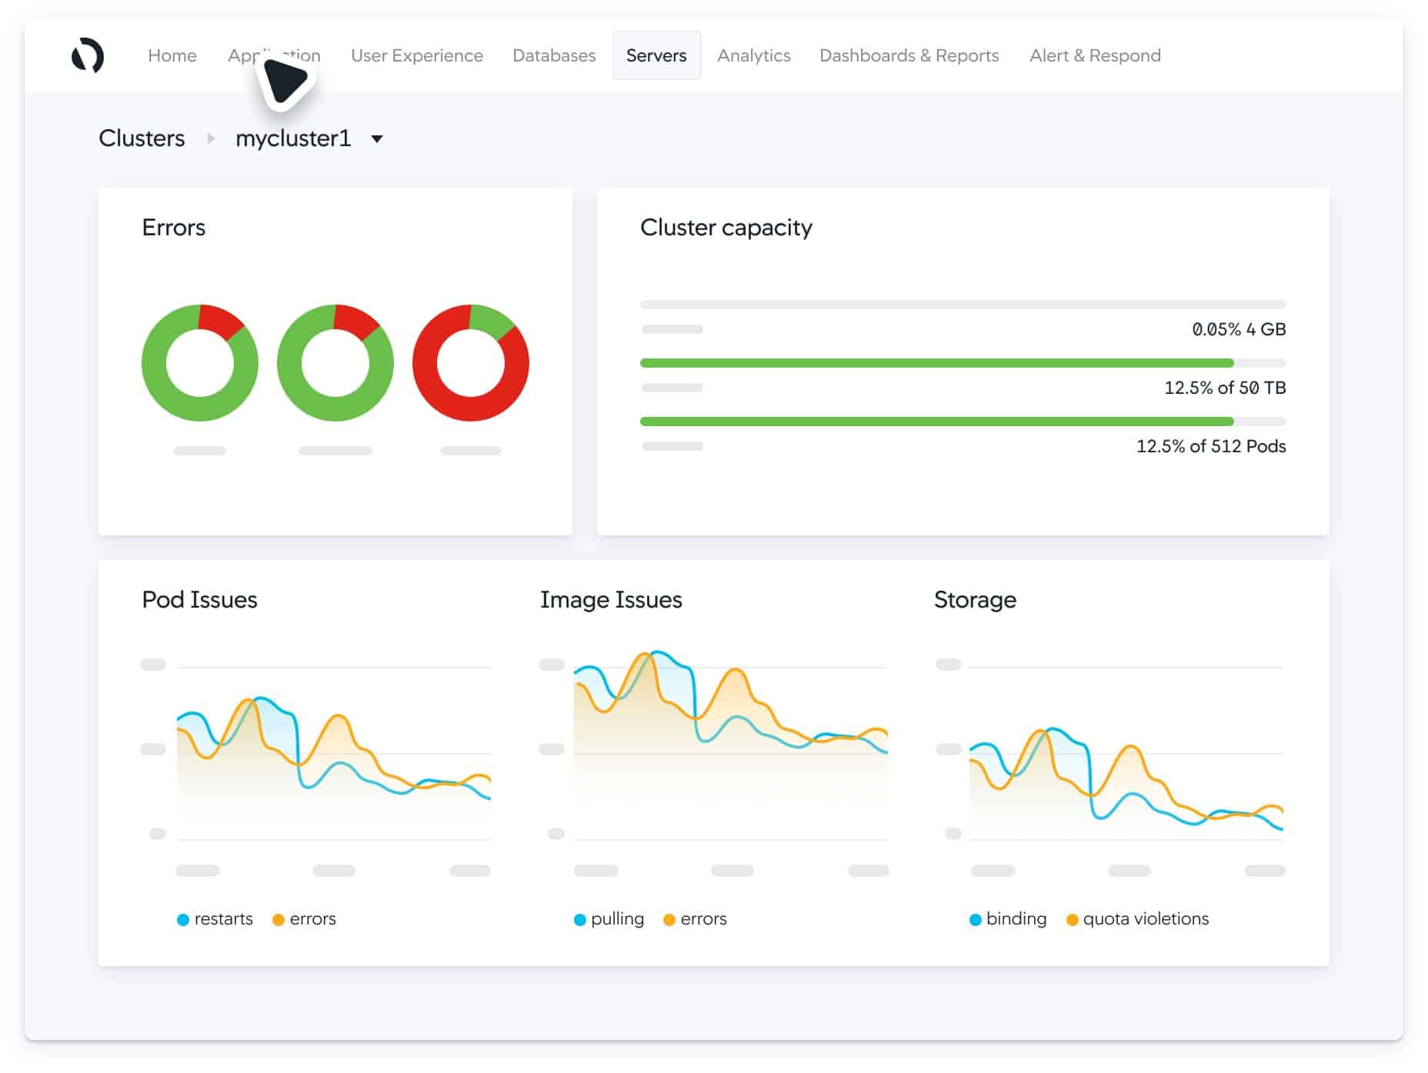
Task: Toggle errors series under Pod Issues
Action: [x=312, y=918]
